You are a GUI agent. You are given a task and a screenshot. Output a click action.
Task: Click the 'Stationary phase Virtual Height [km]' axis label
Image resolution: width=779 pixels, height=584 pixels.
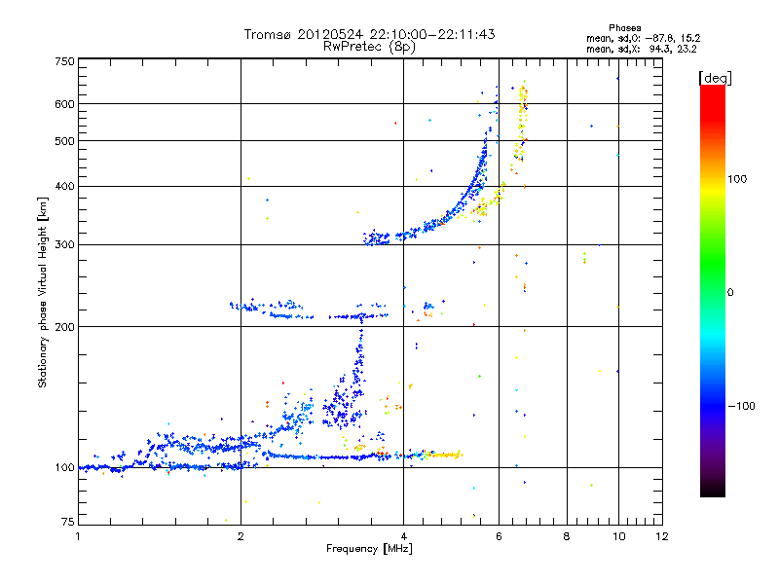tap(42, 292)
